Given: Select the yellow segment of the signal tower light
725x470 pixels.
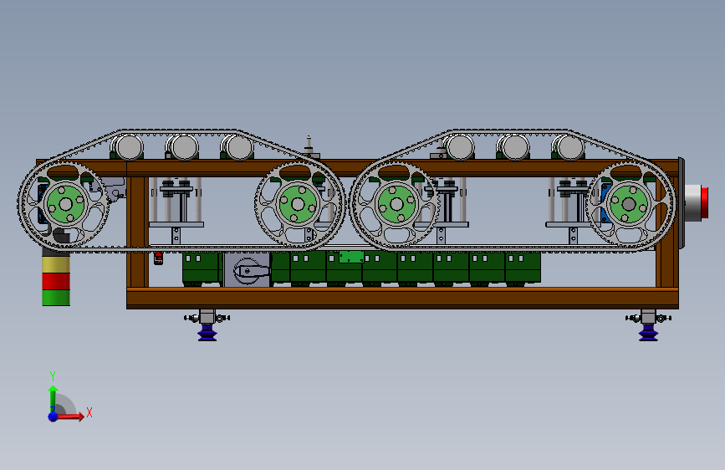Looking at the screenshot, I should (56, 264).
